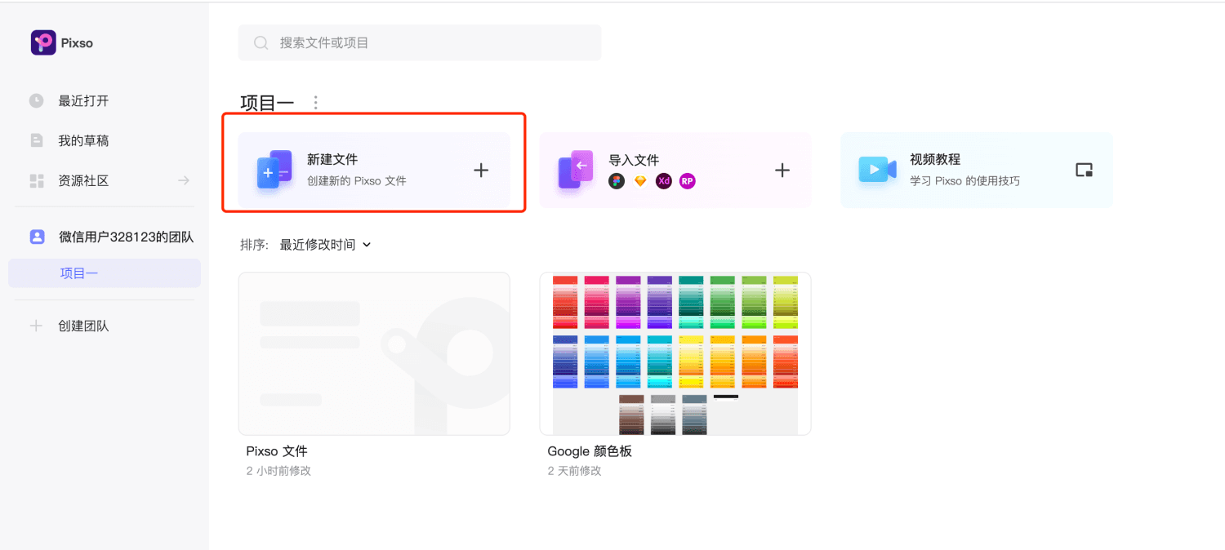Click the 视频教程 video camera icon

pos(877,170)
